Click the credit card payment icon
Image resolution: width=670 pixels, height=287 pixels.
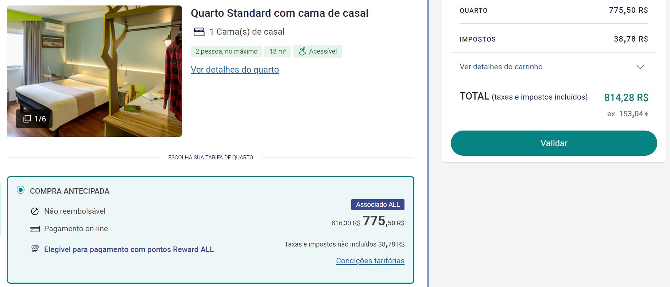pos(35,229)
